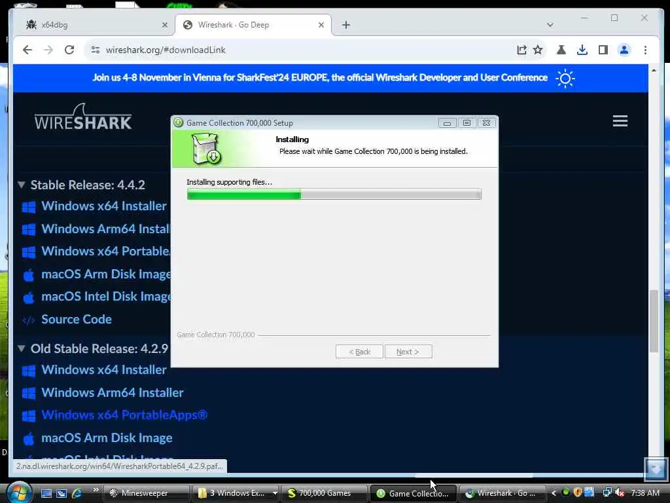
Task: Toggle browser side panel icon
Action: [x=603, y=50]
